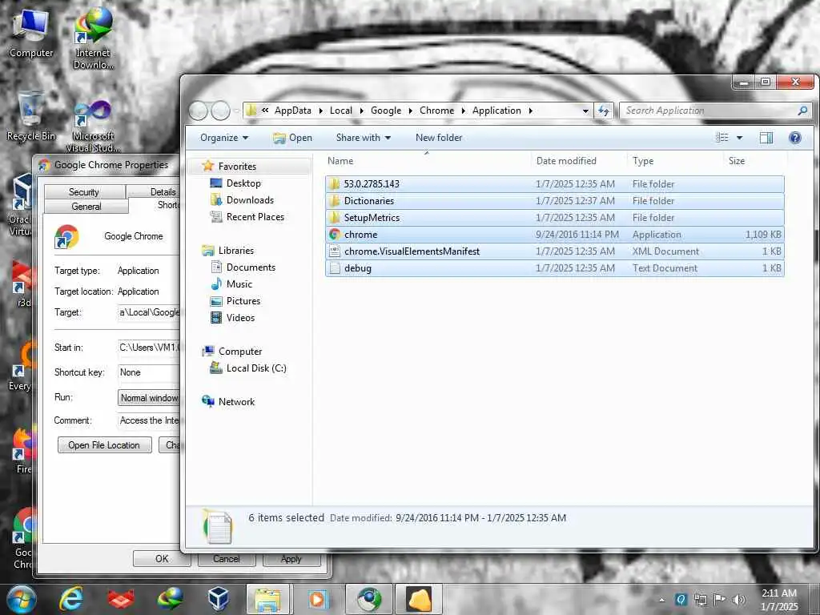Open VirtualBox from the taskbar

tap(218, 599)
